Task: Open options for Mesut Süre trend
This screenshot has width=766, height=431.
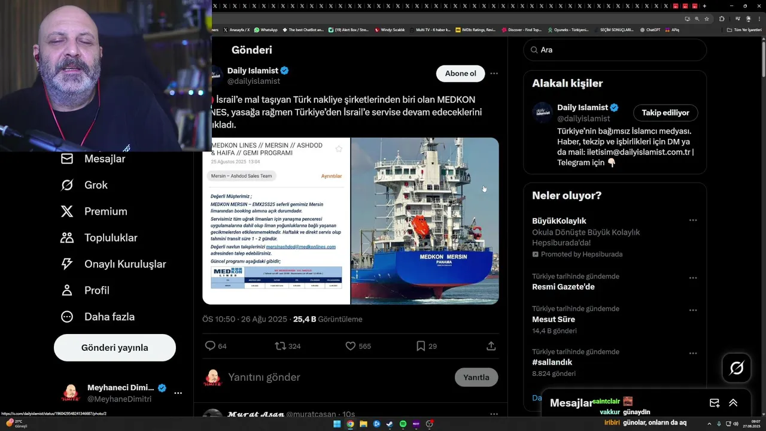Action: tap(693, 311)
